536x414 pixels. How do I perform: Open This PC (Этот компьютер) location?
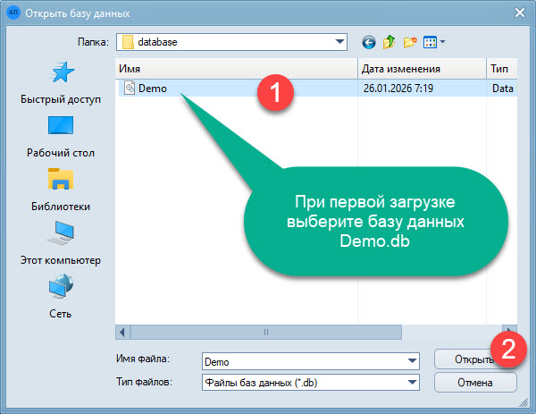coord(61,243)
